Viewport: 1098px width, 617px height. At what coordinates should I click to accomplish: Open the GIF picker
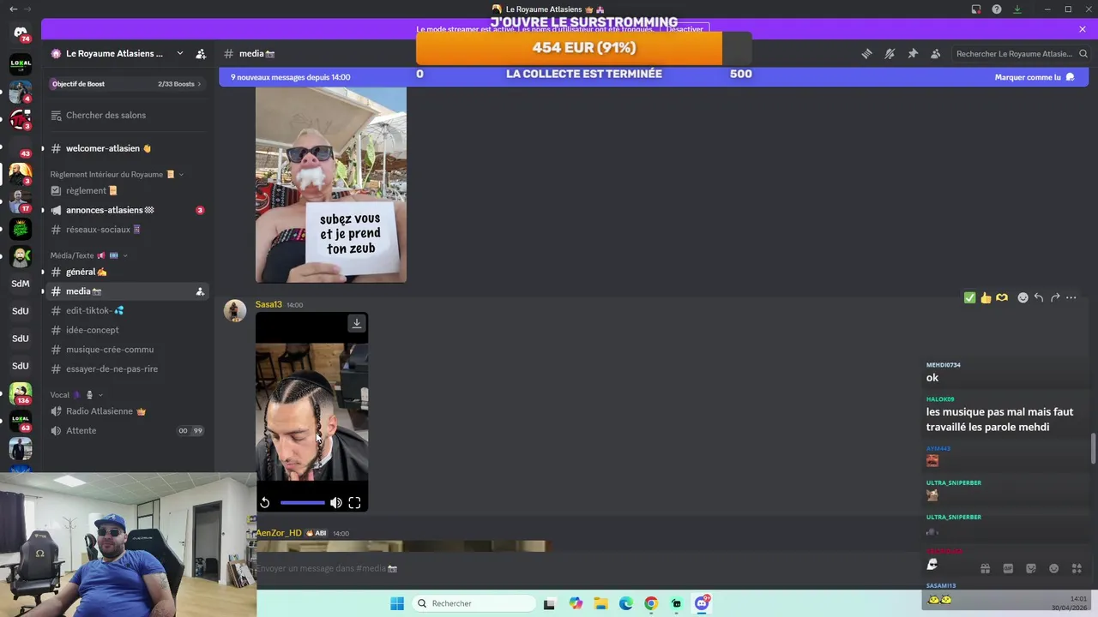[x=1008, y=568]
